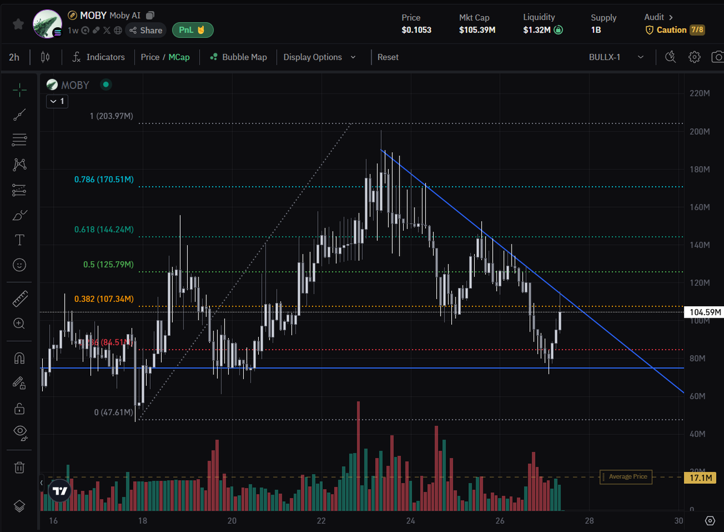Select the 1 (203.97M) Fib level label
Viewport: 724px width, 532px height.
click(x=111, y=115)
